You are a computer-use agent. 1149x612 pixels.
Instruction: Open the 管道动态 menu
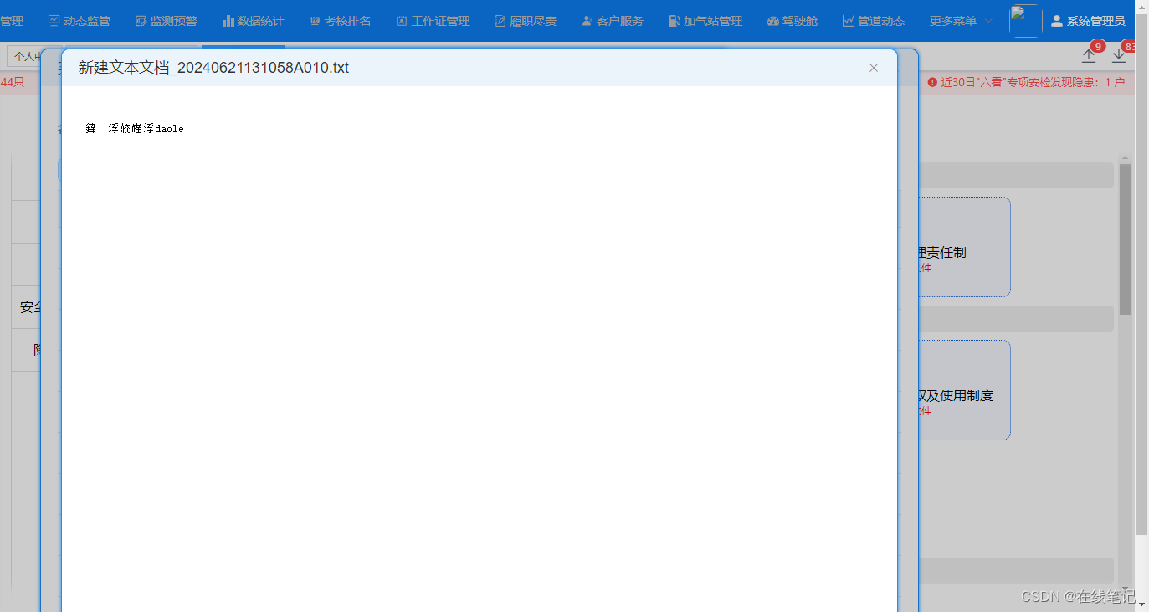[874, 21]
